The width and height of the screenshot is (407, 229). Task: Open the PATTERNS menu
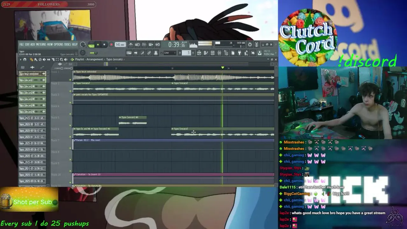click(41, 45)
